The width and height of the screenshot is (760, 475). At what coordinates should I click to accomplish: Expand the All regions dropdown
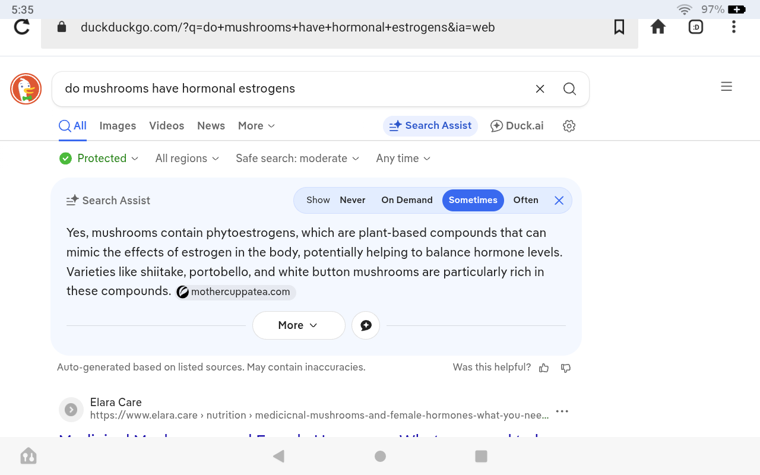point(187,159)
